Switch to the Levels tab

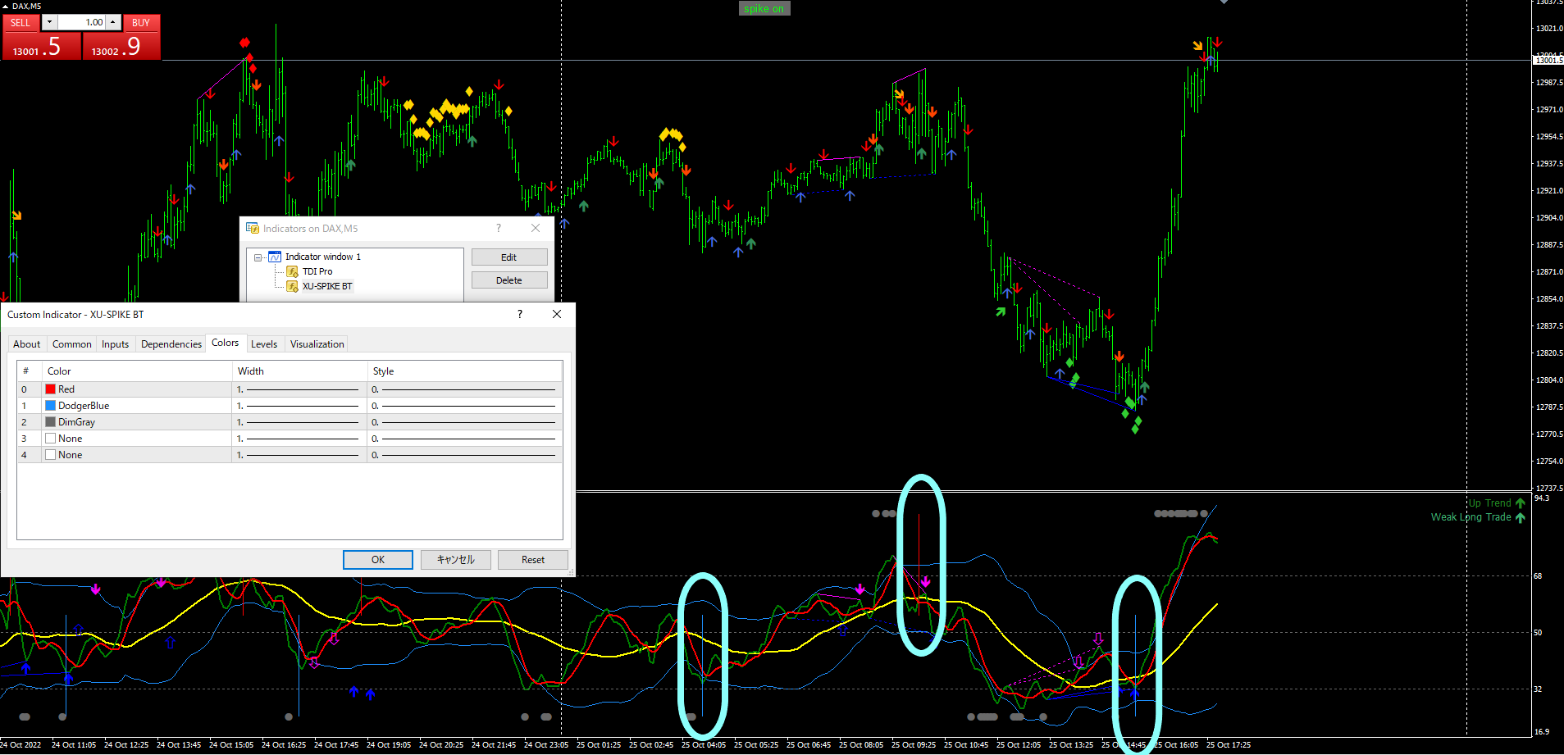(264, 344)
